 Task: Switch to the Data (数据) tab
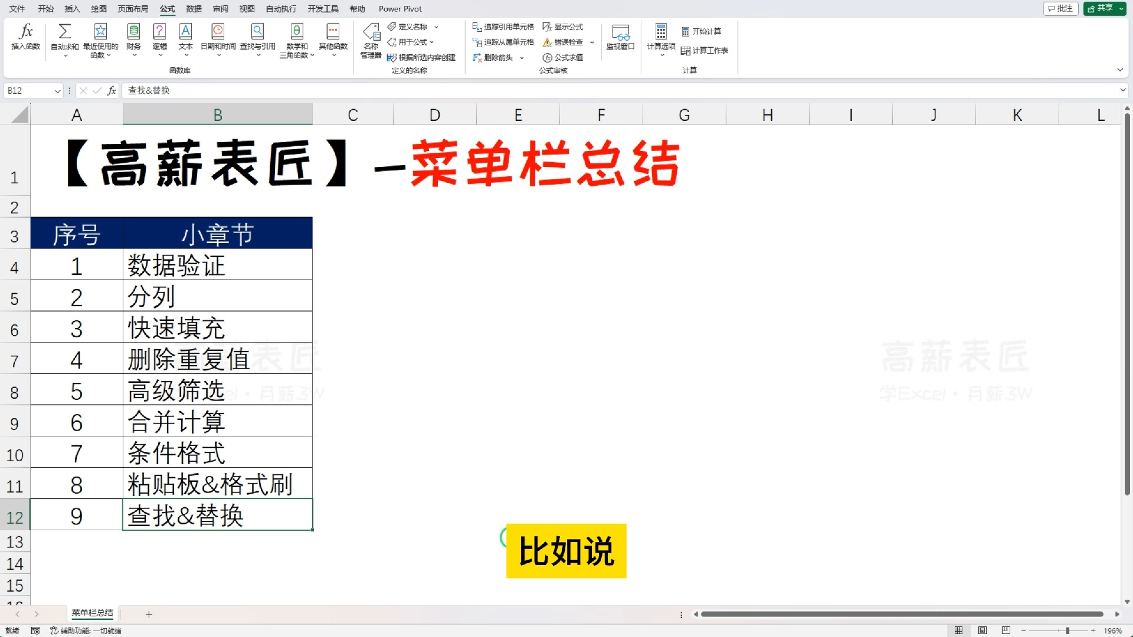click(194, 9)
